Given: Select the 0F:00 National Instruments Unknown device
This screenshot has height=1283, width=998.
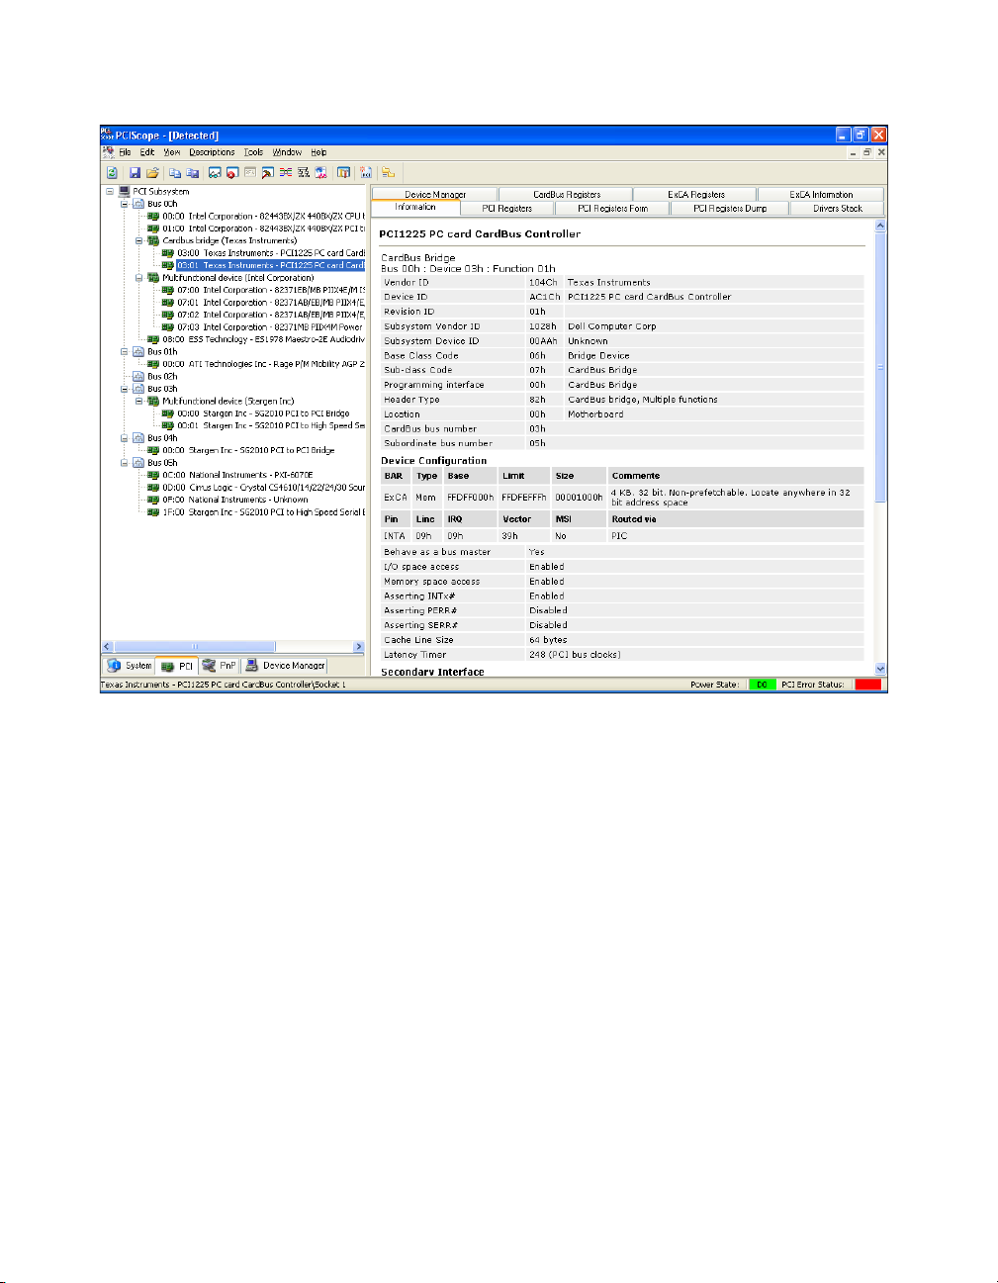Looking at the screenshot, I should (x=235, y=500).
